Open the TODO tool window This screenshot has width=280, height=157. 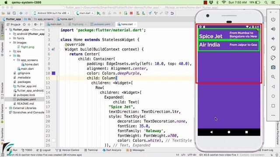pos(27,150)
